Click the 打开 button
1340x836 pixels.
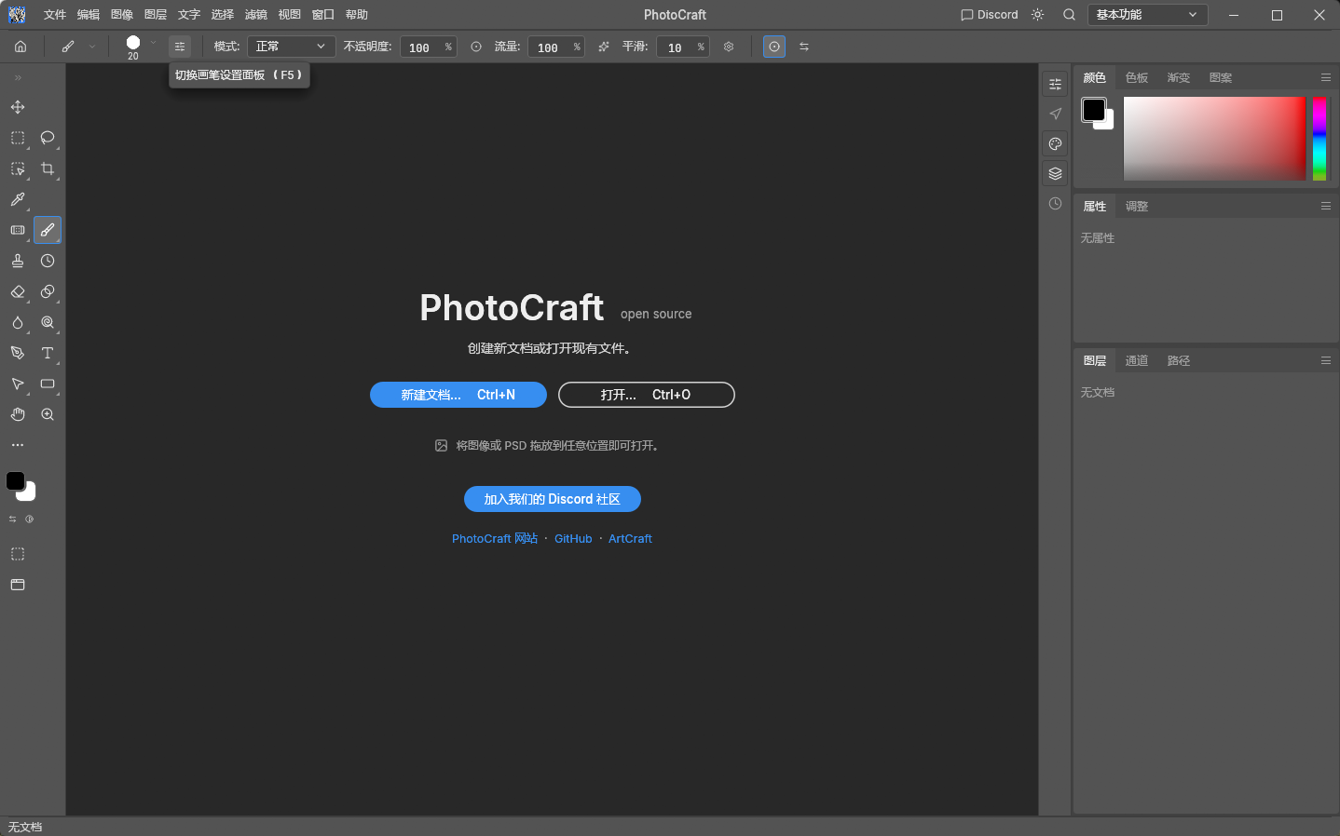647,395
